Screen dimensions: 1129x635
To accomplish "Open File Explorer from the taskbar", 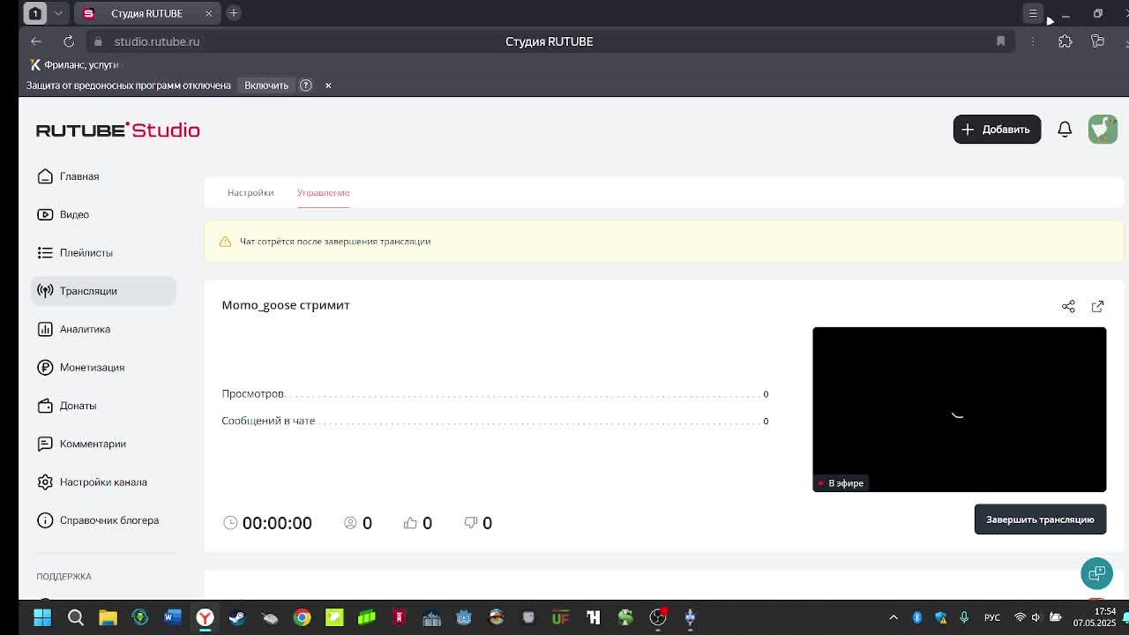I will point(108,617).
